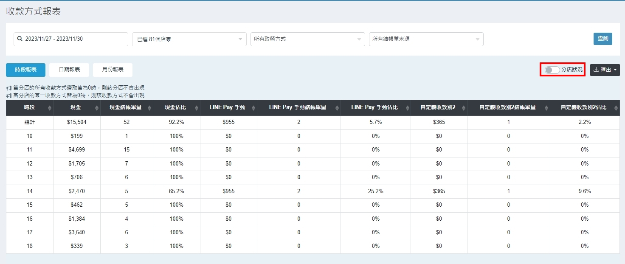Open the 匯出 export dropdown menu
Screen dimensions: 625x264
(605, 70)
